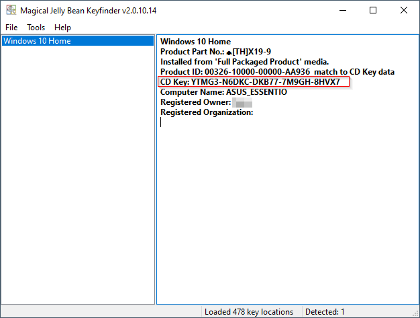Screen dimensions: 420x318
Task: Open the Tools menu
Action: (x=36, y=28)
